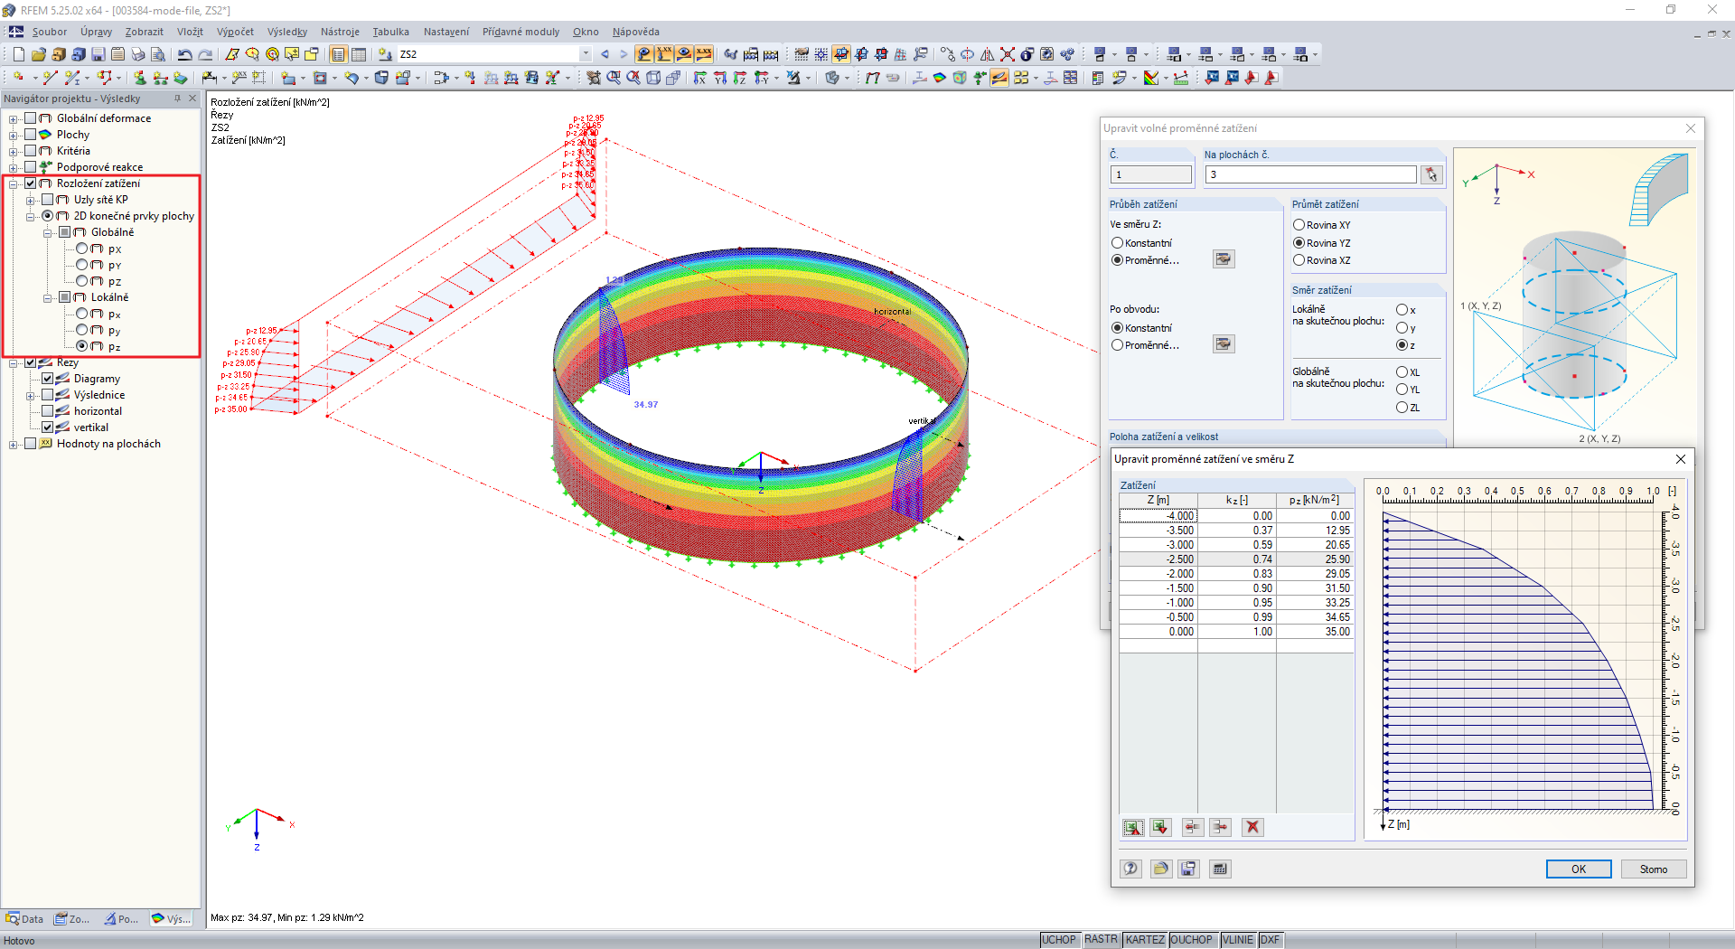
Task: Expand Uzly sítě KP node
Action: [31, 200]
